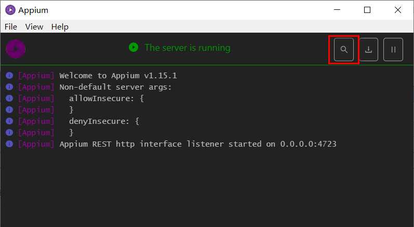
Task: Click "The server is running" status text
Action: (188, 48)
